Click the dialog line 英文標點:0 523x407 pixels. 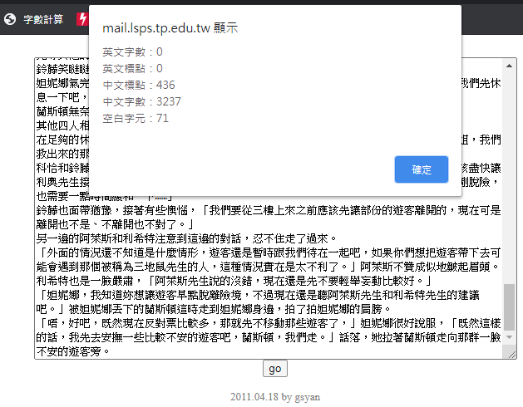coord(132,68)
